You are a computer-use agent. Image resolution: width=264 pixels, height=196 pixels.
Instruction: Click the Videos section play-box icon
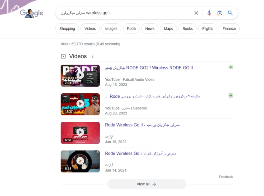63,56
